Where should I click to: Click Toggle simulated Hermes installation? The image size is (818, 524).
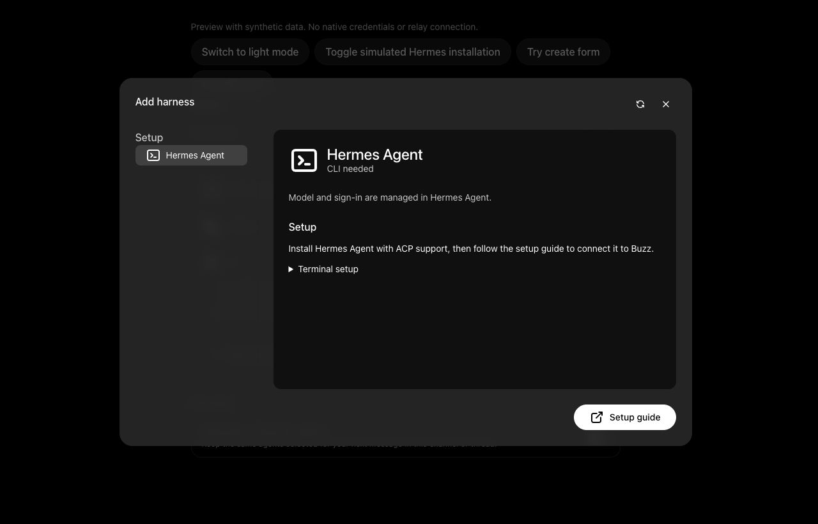coord(413,52)
